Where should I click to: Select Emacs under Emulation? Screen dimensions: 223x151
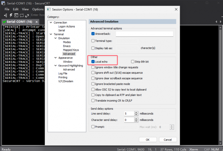[x=67, y=46]
